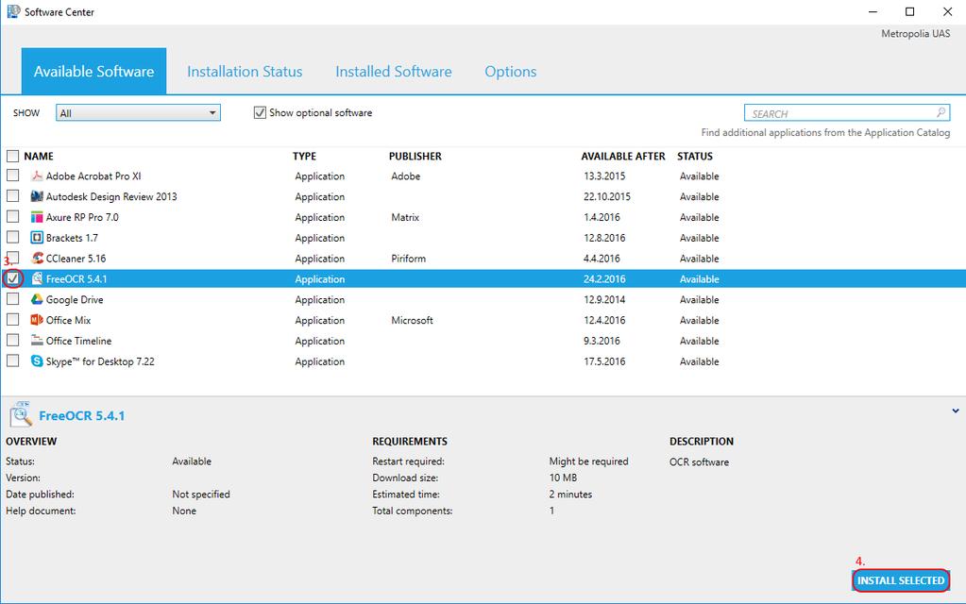Sort by AVAILABLE AFTER column header
This screenshot has height=604, width=966.
(x=623, y=157)
